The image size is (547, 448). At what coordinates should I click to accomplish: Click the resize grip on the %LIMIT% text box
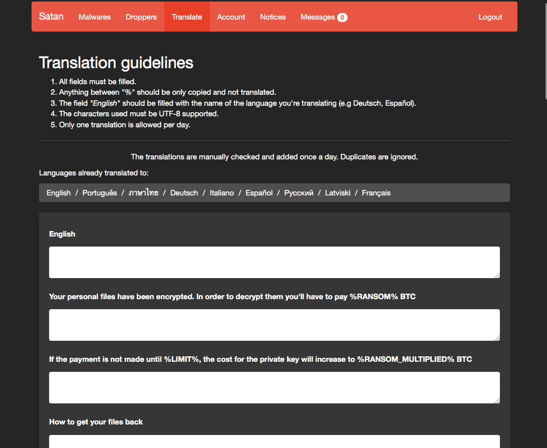coord(497,400)
